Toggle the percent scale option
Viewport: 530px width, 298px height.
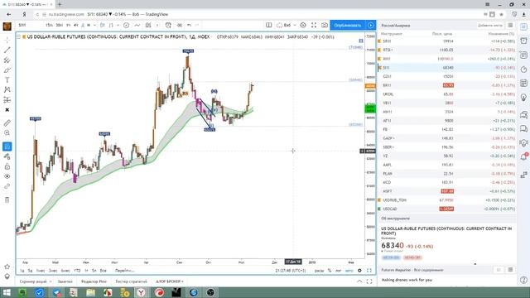click(330, 271)
